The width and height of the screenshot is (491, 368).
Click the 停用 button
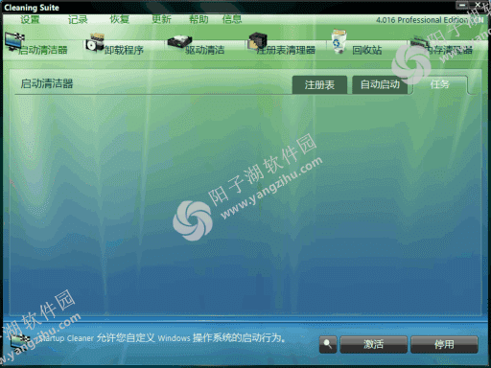point(444,344)
